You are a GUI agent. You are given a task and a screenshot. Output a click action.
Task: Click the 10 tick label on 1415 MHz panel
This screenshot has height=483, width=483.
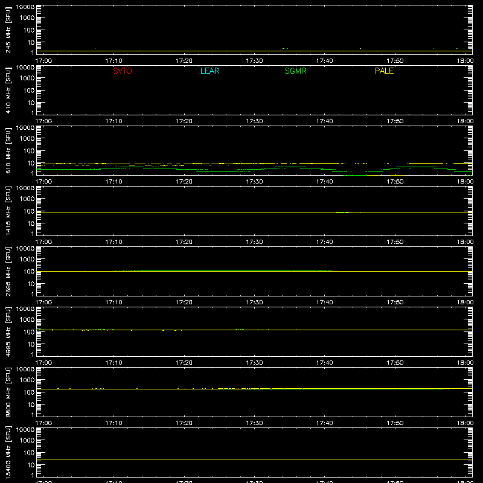coord(31,223)
